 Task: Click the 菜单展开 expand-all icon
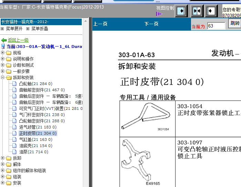point(2,29)
